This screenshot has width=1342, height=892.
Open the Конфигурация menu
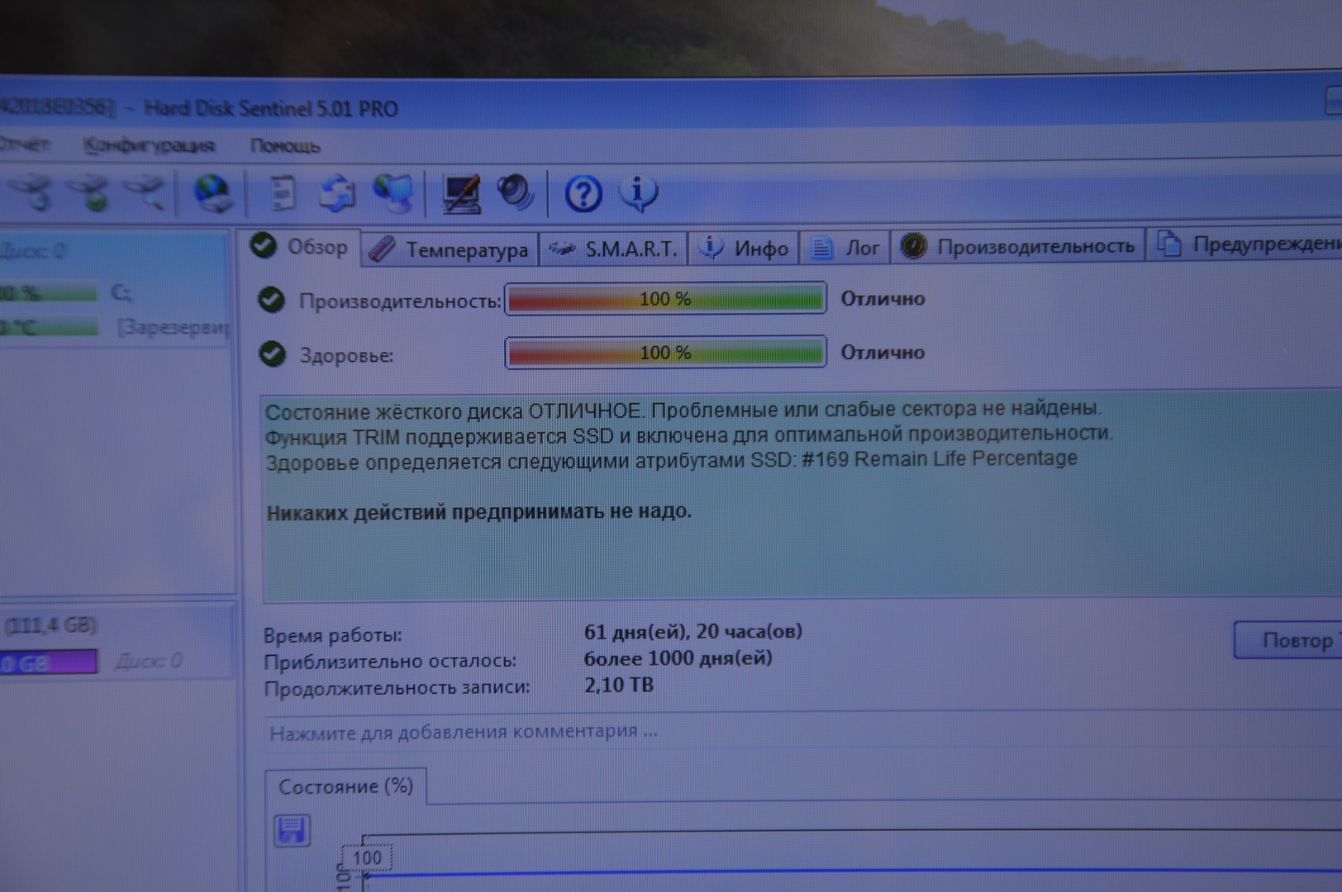(150, 146)
